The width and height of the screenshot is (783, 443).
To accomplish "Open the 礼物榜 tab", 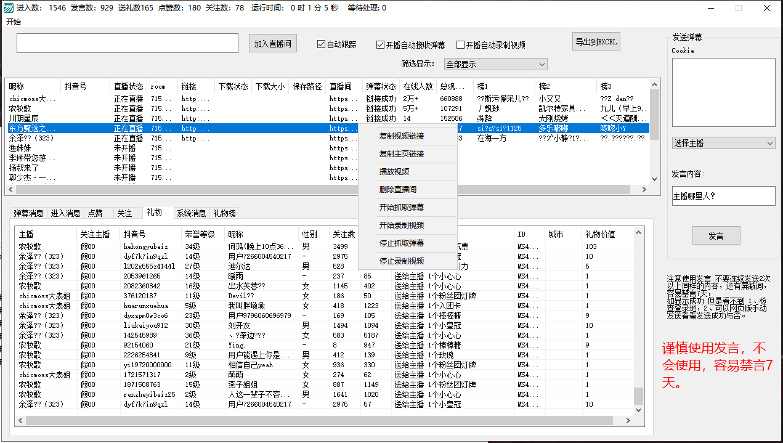I will [x=224, y=213].
